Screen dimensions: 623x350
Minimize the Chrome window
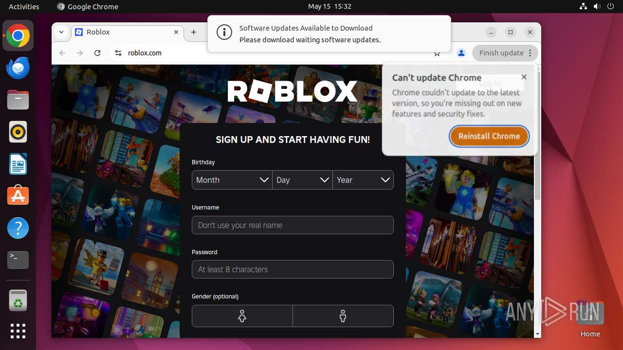pyautogui.click(x=491, y=32)
